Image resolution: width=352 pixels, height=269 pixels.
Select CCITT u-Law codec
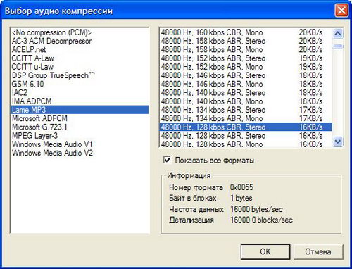tap(80, 67)
